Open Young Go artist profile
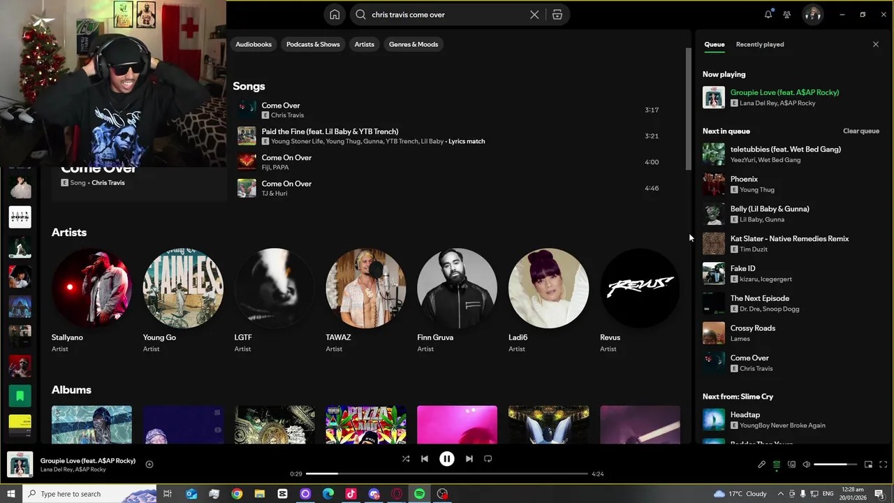 tap(183, 300)
